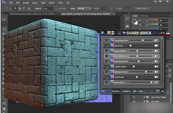Select the Rectangular Marquee tool
This screenshot has width=173, height=113.
point(4,24)
